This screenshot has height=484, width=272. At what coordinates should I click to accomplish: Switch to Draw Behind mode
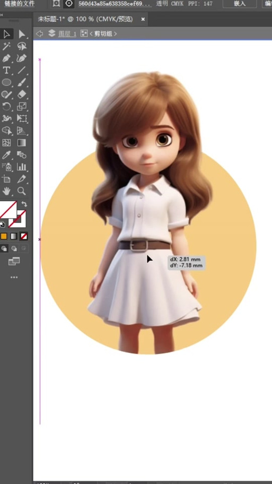pyautogui.click(x=14, y=248)
